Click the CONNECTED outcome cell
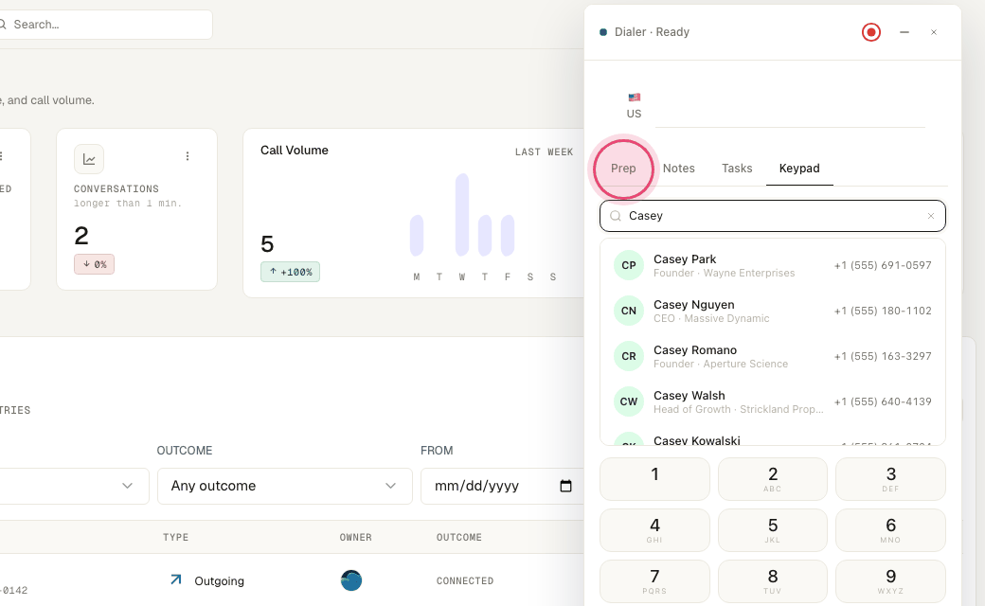 pos(465,580)
